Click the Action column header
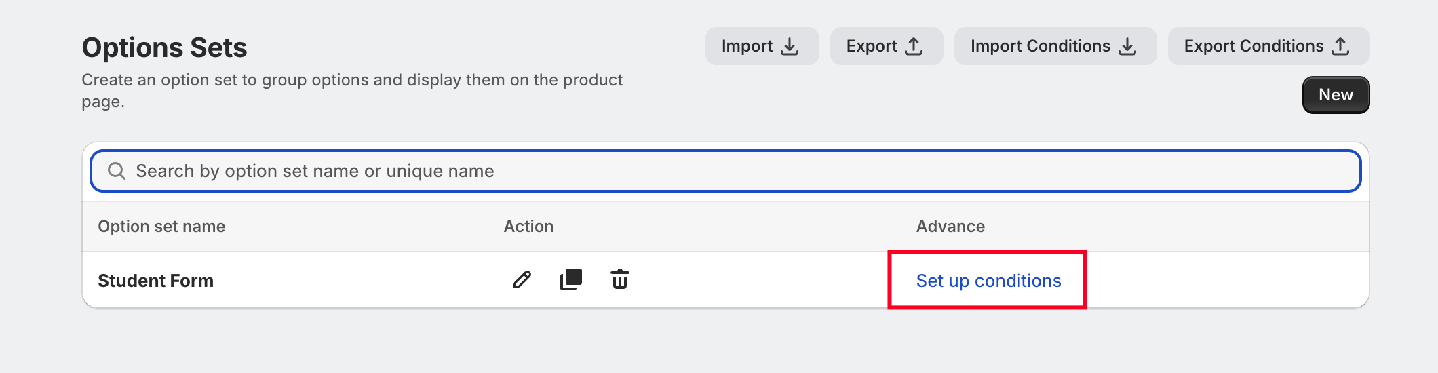This screenshot has width=1438, height=373. pyautogui.click(x=528, y=227)
